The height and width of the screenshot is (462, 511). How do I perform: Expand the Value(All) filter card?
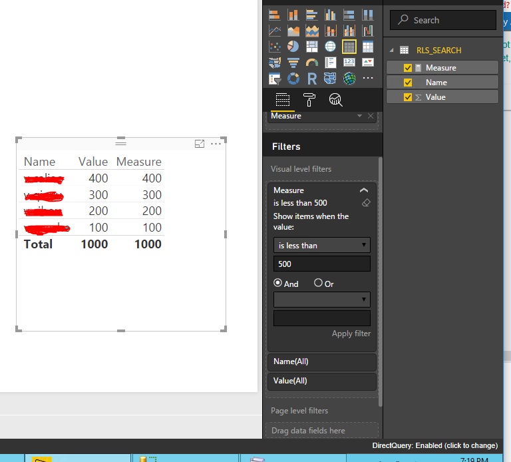[x=322, y=381]
